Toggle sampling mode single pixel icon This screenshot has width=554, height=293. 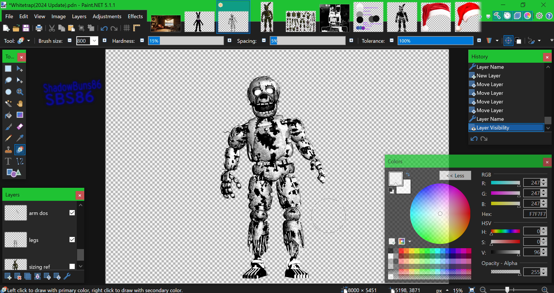[x=508, y=41]
